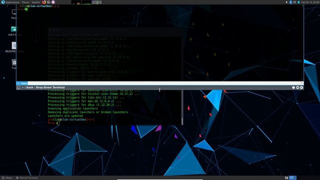This screenshot has height=180, width=320.
Task: Click the 'Processing triggers for hicolor-icon-theme' line
Action: click(93, 94)
